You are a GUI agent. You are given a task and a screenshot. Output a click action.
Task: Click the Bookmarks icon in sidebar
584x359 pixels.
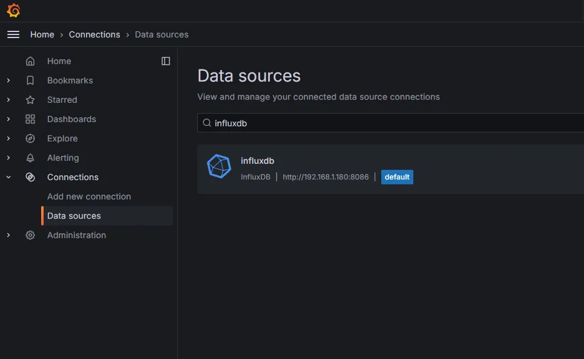tap(30, 80)
